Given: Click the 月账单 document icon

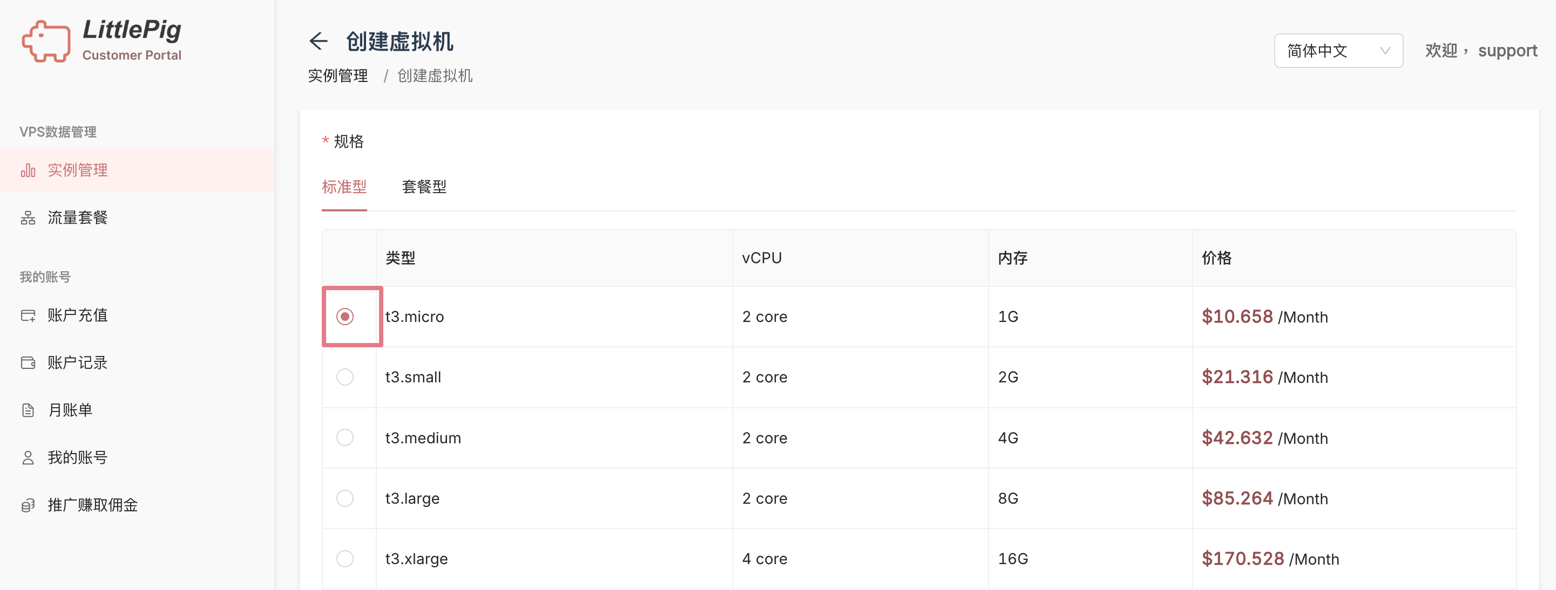Looking at the screenshot, I should click(28, 410).
